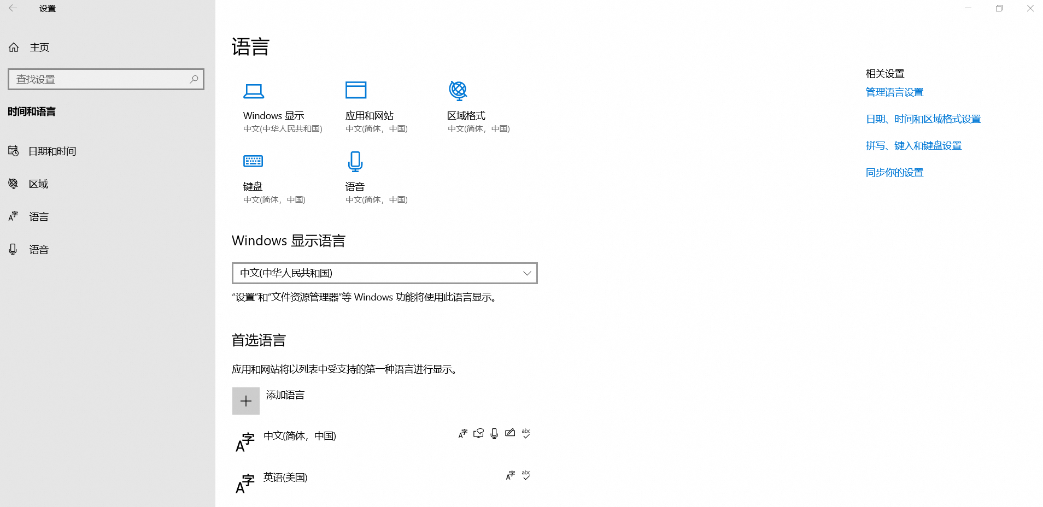Click 中文 row text-to-speech feature icon
The image size is (1043, 507).
[479, 434]
